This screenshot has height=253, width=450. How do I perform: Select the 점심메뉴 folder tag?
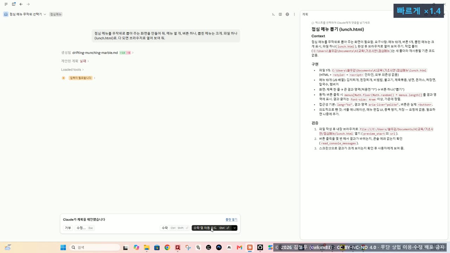pos(56,14)
